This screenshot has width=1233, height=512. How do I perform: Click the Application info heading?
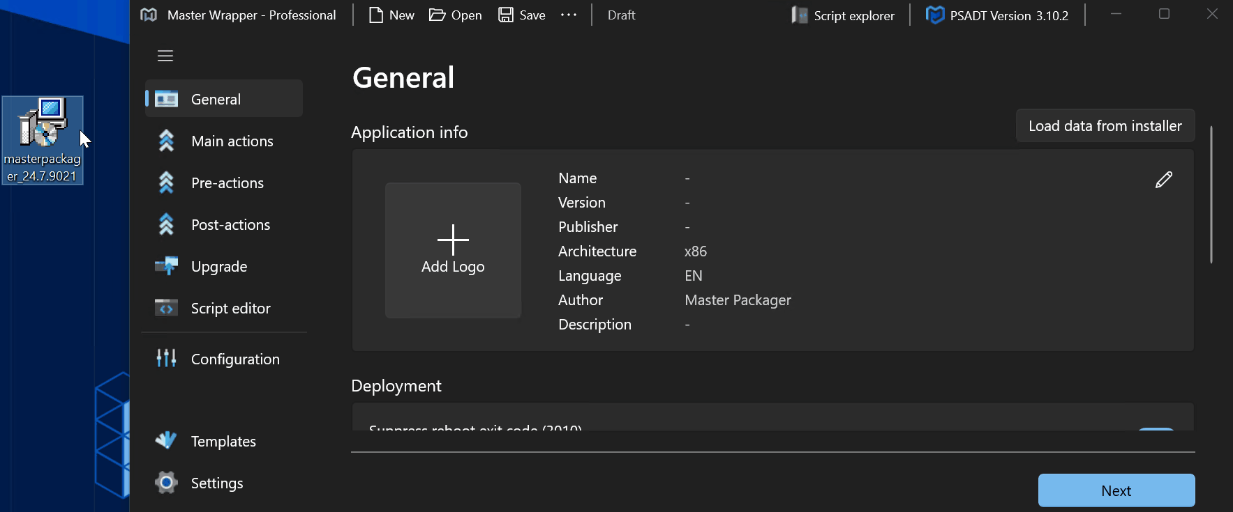coord(410,132)
